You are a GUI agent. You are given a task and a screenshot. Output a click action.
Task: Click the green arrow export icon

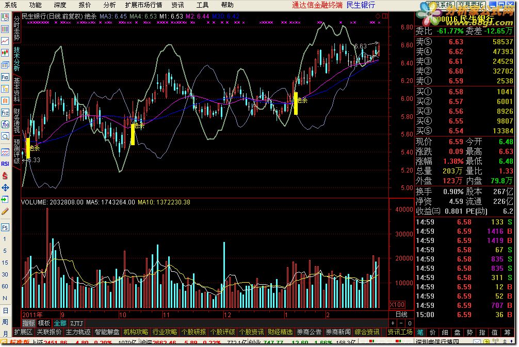click(x=5, y=199)
